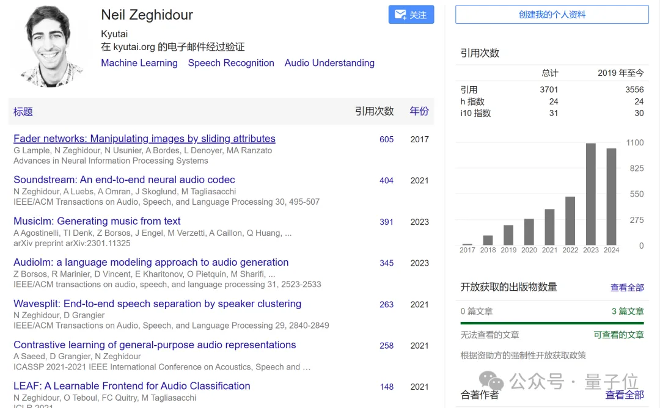Click the envelope follow button 关注
Image resolution: width=660 pixels, height=408 pixels.
(x=411, y=15)
